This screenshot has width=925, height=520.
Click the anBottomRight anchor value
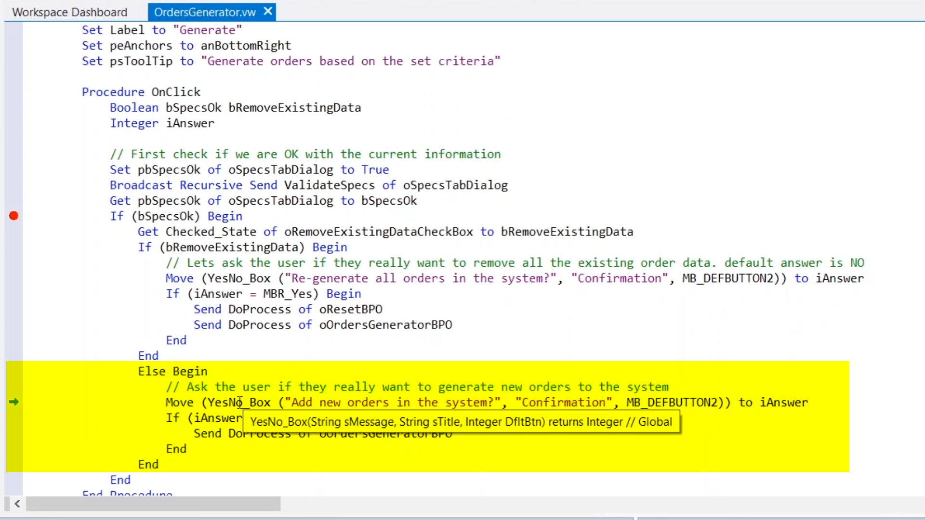pos(246,46)
